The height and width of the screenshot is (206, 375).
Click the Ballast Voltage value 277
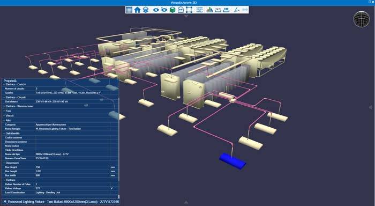pos(38,188)
